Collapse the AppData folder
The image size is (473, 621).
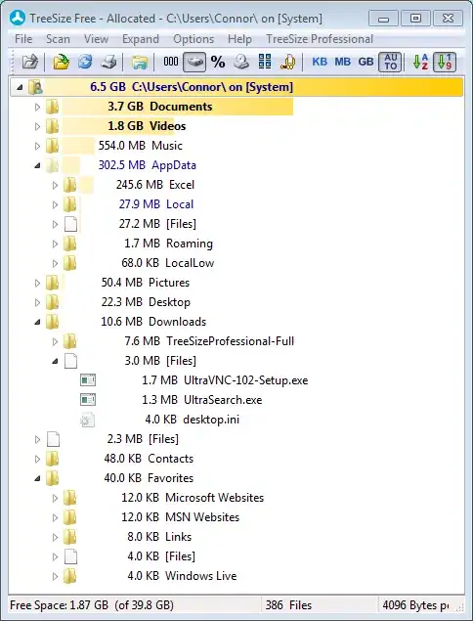pyautogui.click(x=37, y=165)
